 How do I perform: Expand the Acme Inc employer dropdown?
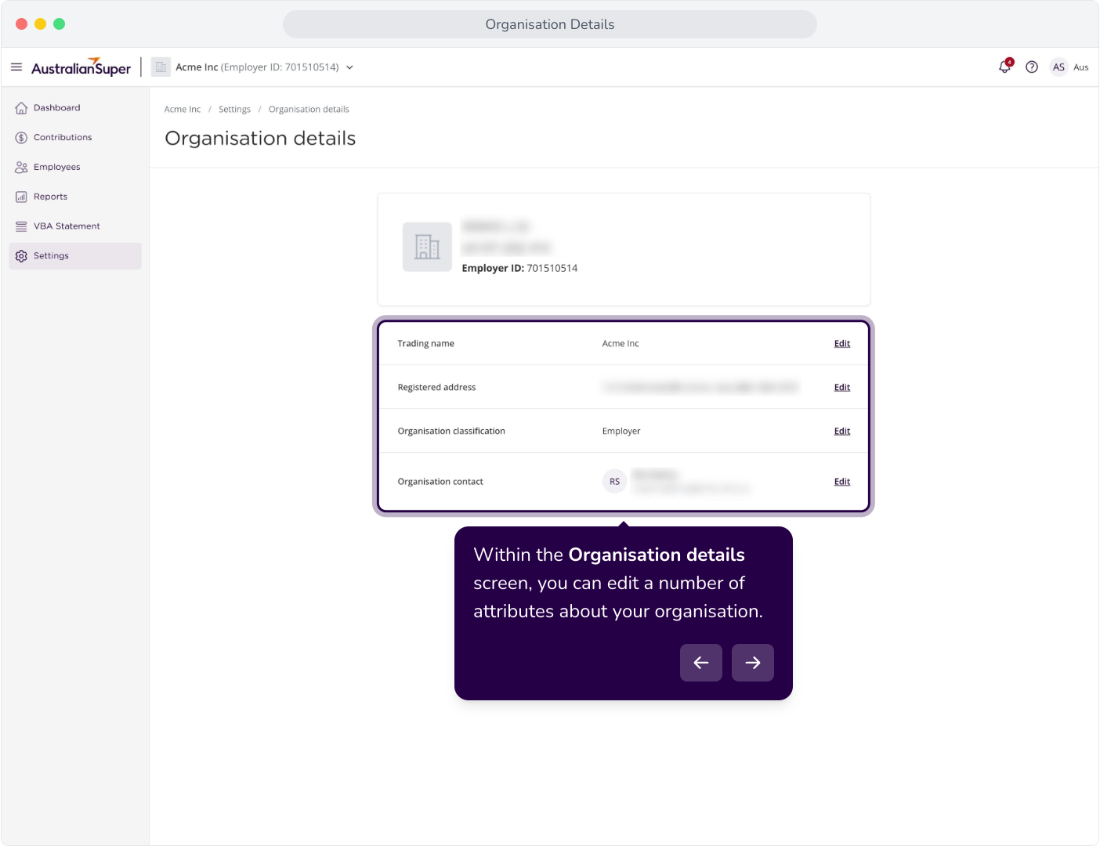pyautogui.click(x=349, y=67)
